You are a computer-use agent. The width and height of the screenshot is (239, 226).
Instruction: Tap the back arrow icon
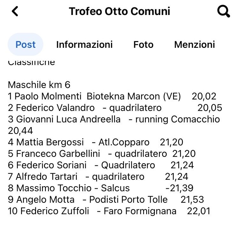15,11
